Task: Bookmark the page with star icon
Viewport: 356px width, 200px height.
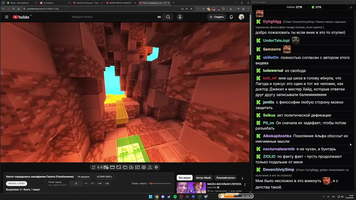Action: pos(191,9)
